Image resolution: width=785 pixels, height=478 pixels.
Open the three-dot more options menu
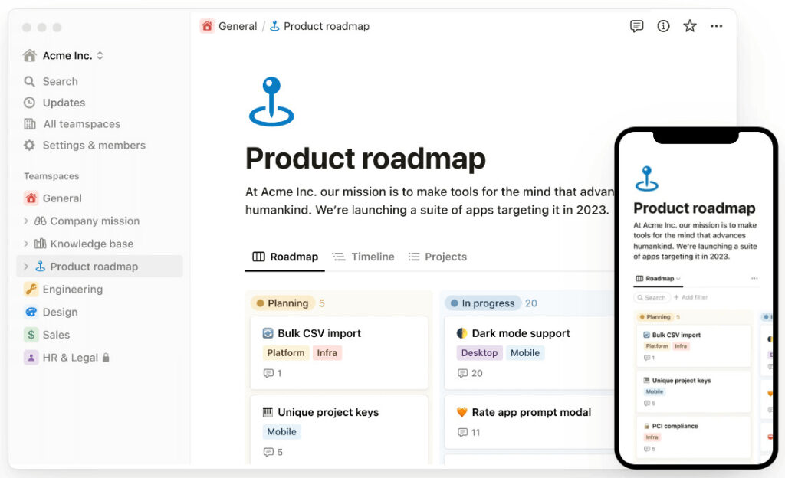(716, 26)
